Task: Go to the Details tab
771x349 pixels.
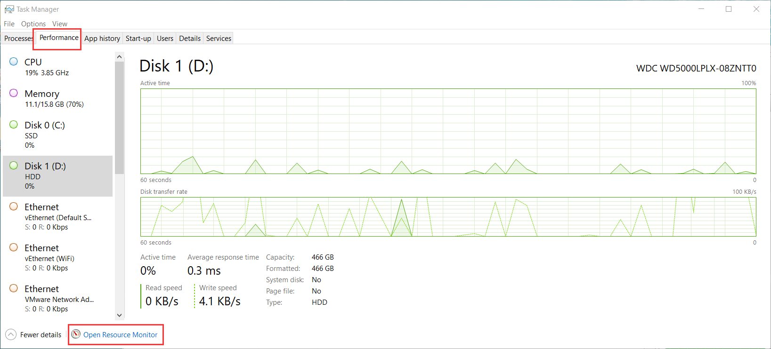Action: 190,39
